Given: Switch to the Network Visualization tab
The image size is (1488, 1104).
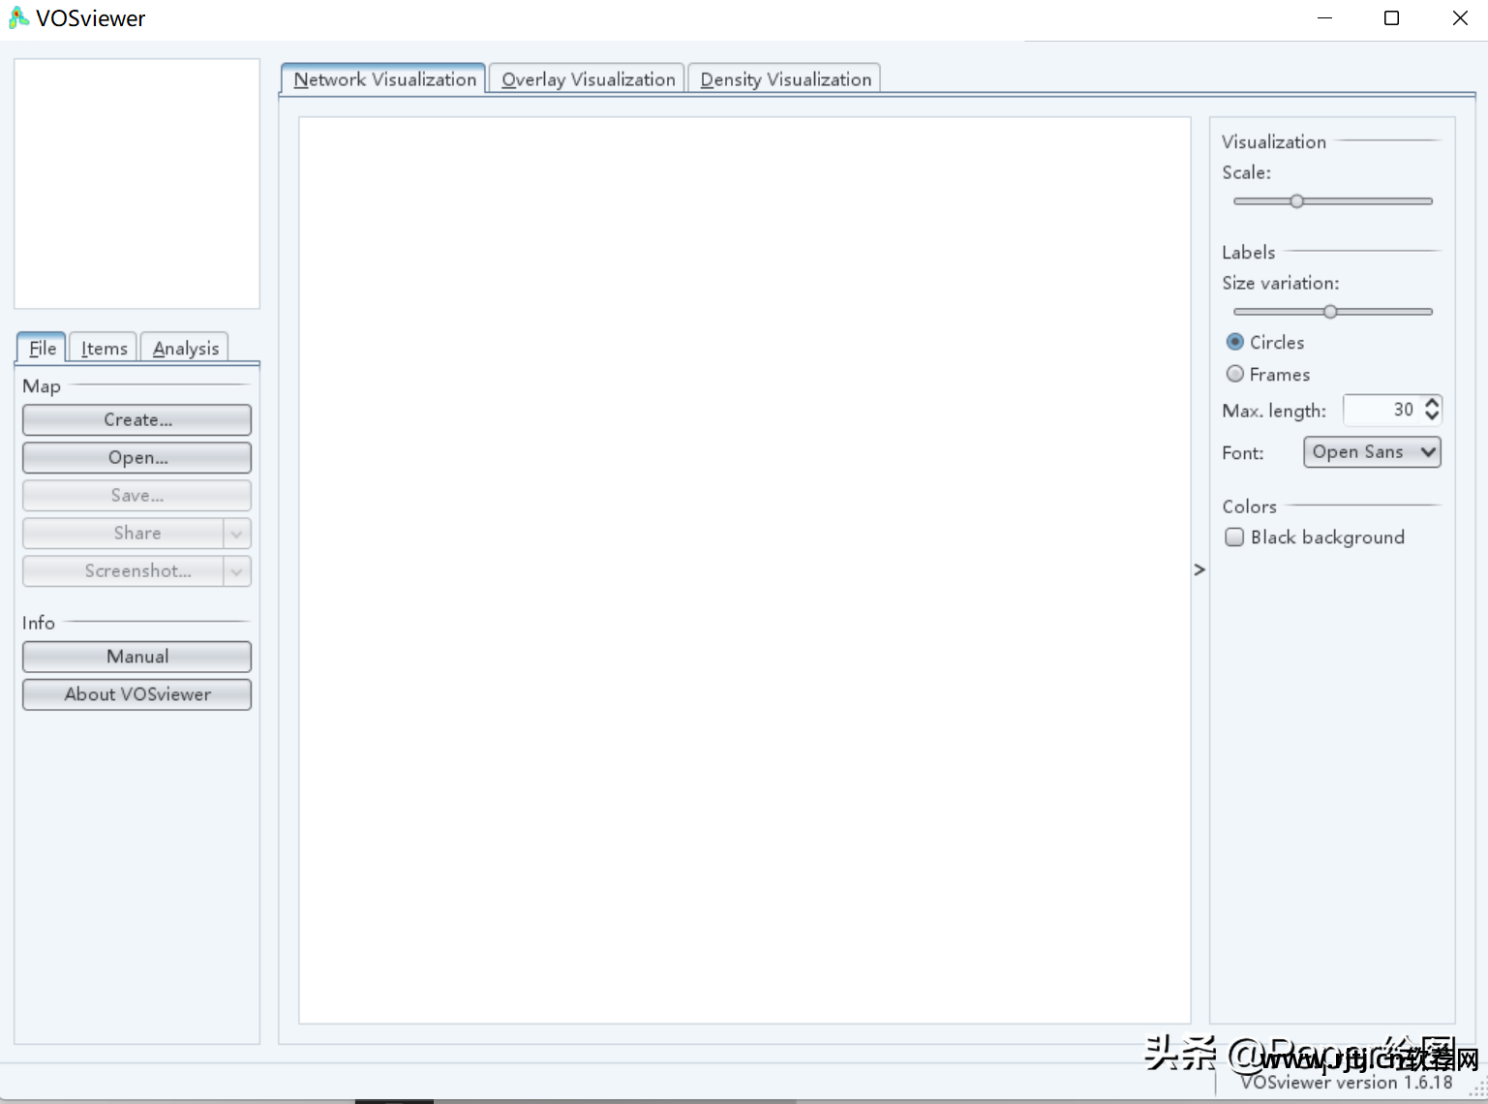Looking at the screenshot, I should click(384, 79).
